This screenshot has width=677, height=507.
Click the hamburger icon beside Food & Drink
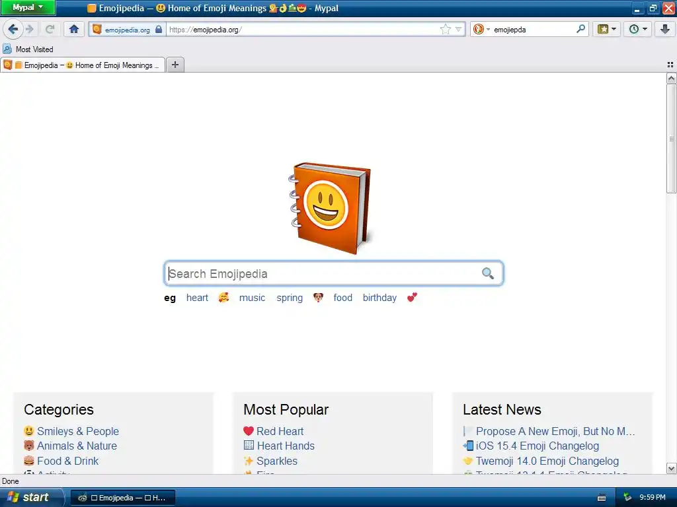(x=29, y=460)
